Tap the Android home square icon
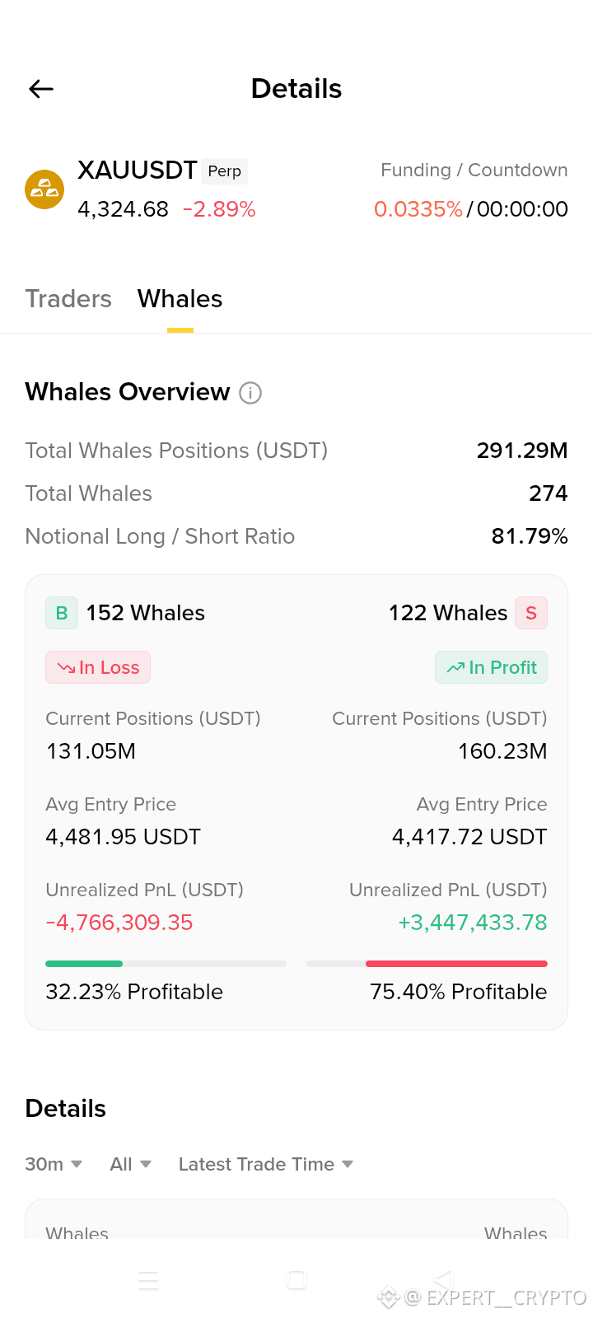Viewport: 593px width, 1318px height. (296, 1280)
